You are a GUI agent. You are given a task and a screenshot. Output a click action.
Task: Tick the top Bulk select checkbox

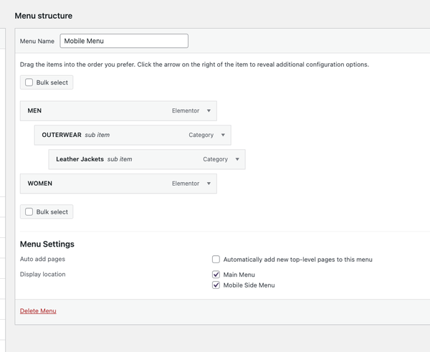click(x=29, y=82)
